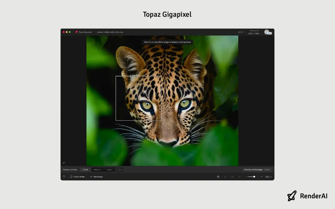This screenshot has height=209, width=335.
Task: Click the Topaz Gigapixel logo icon
Action: click(x=76, y=32)
